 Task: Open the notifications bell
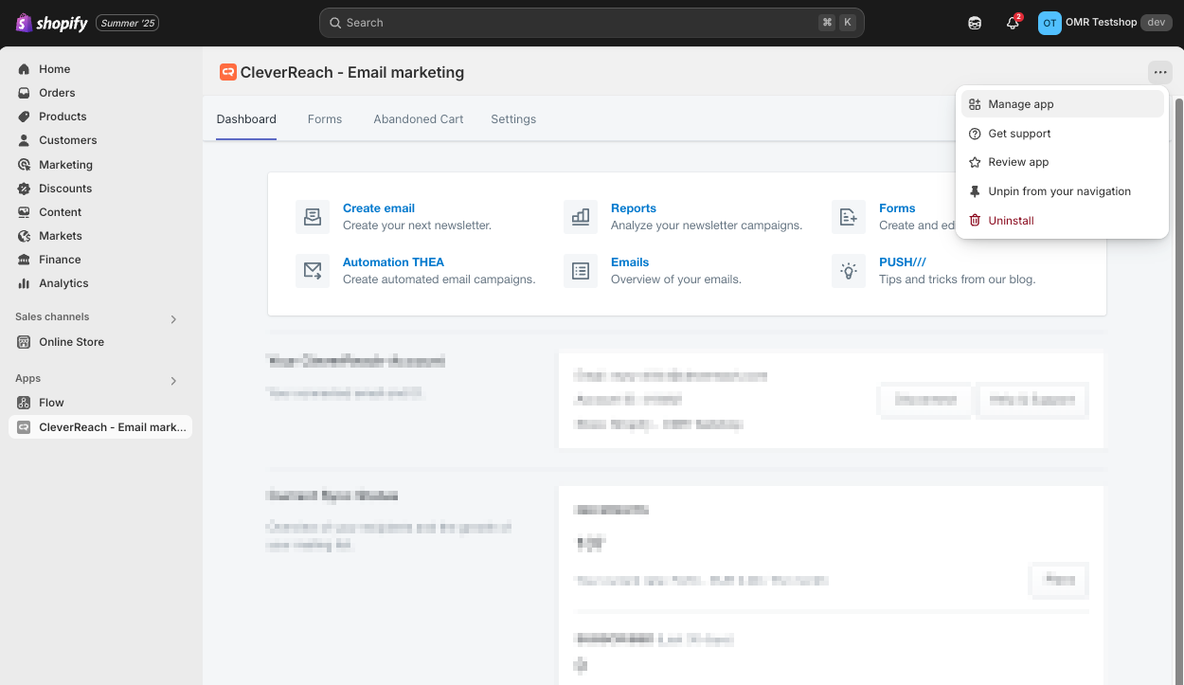click(x=1013, y=23)
